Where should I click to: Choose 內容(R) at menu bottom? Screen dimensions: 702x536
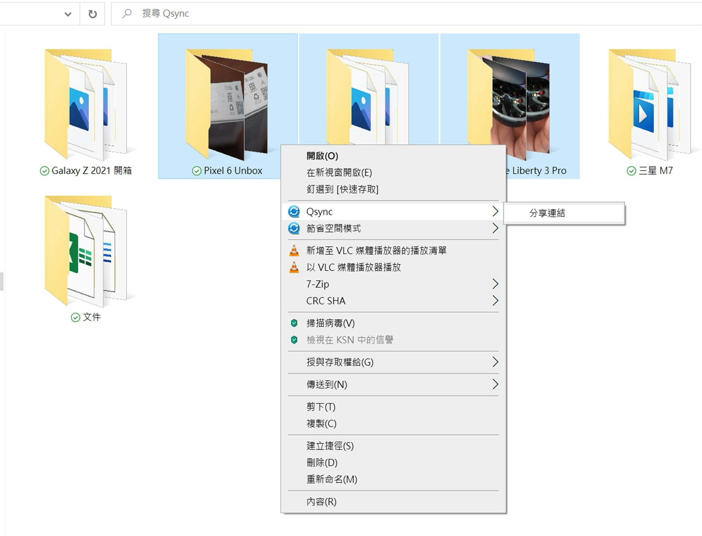(393, 502)
